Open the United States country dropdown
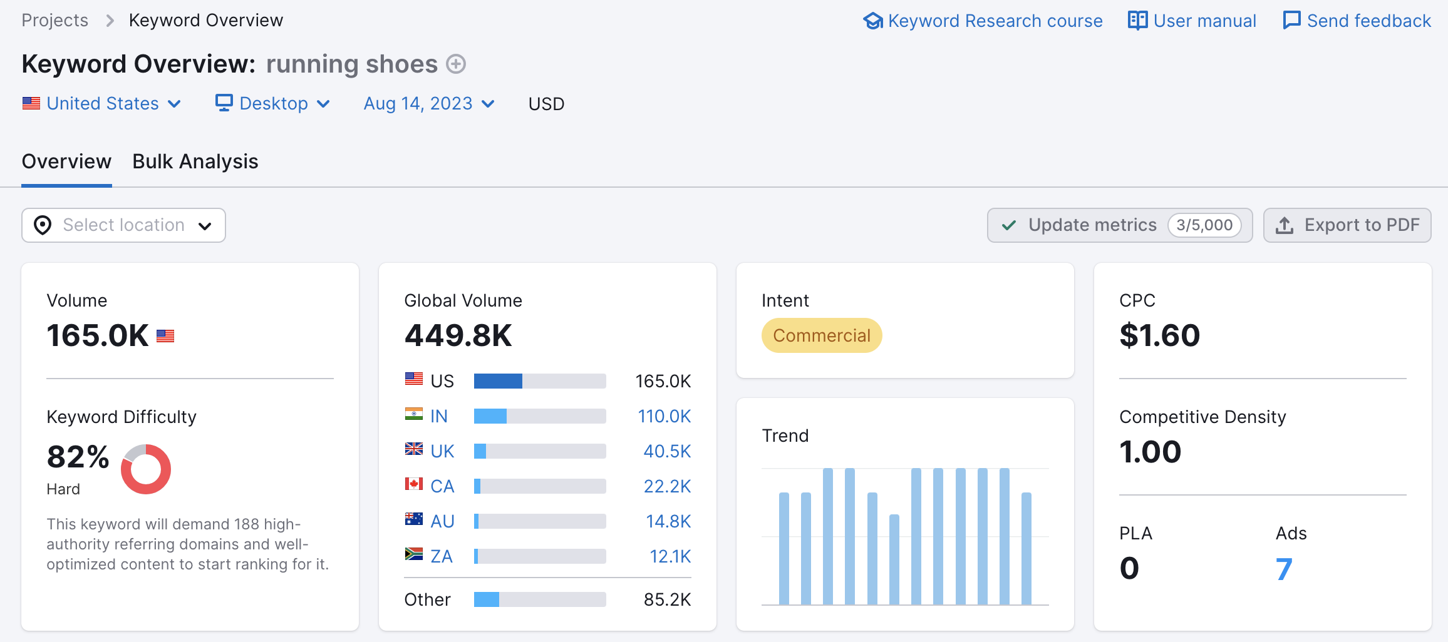The height and width of the screenshot is (642, 1448). click(101, 104)
